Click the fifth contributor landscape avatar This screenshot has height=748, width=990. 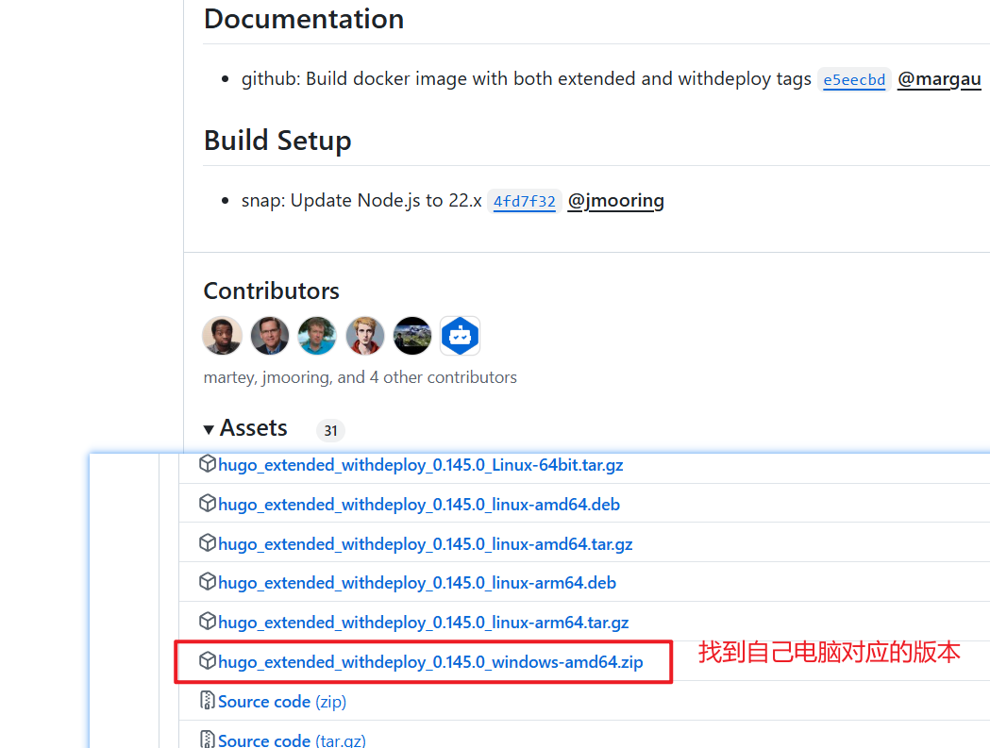[412, 336]
